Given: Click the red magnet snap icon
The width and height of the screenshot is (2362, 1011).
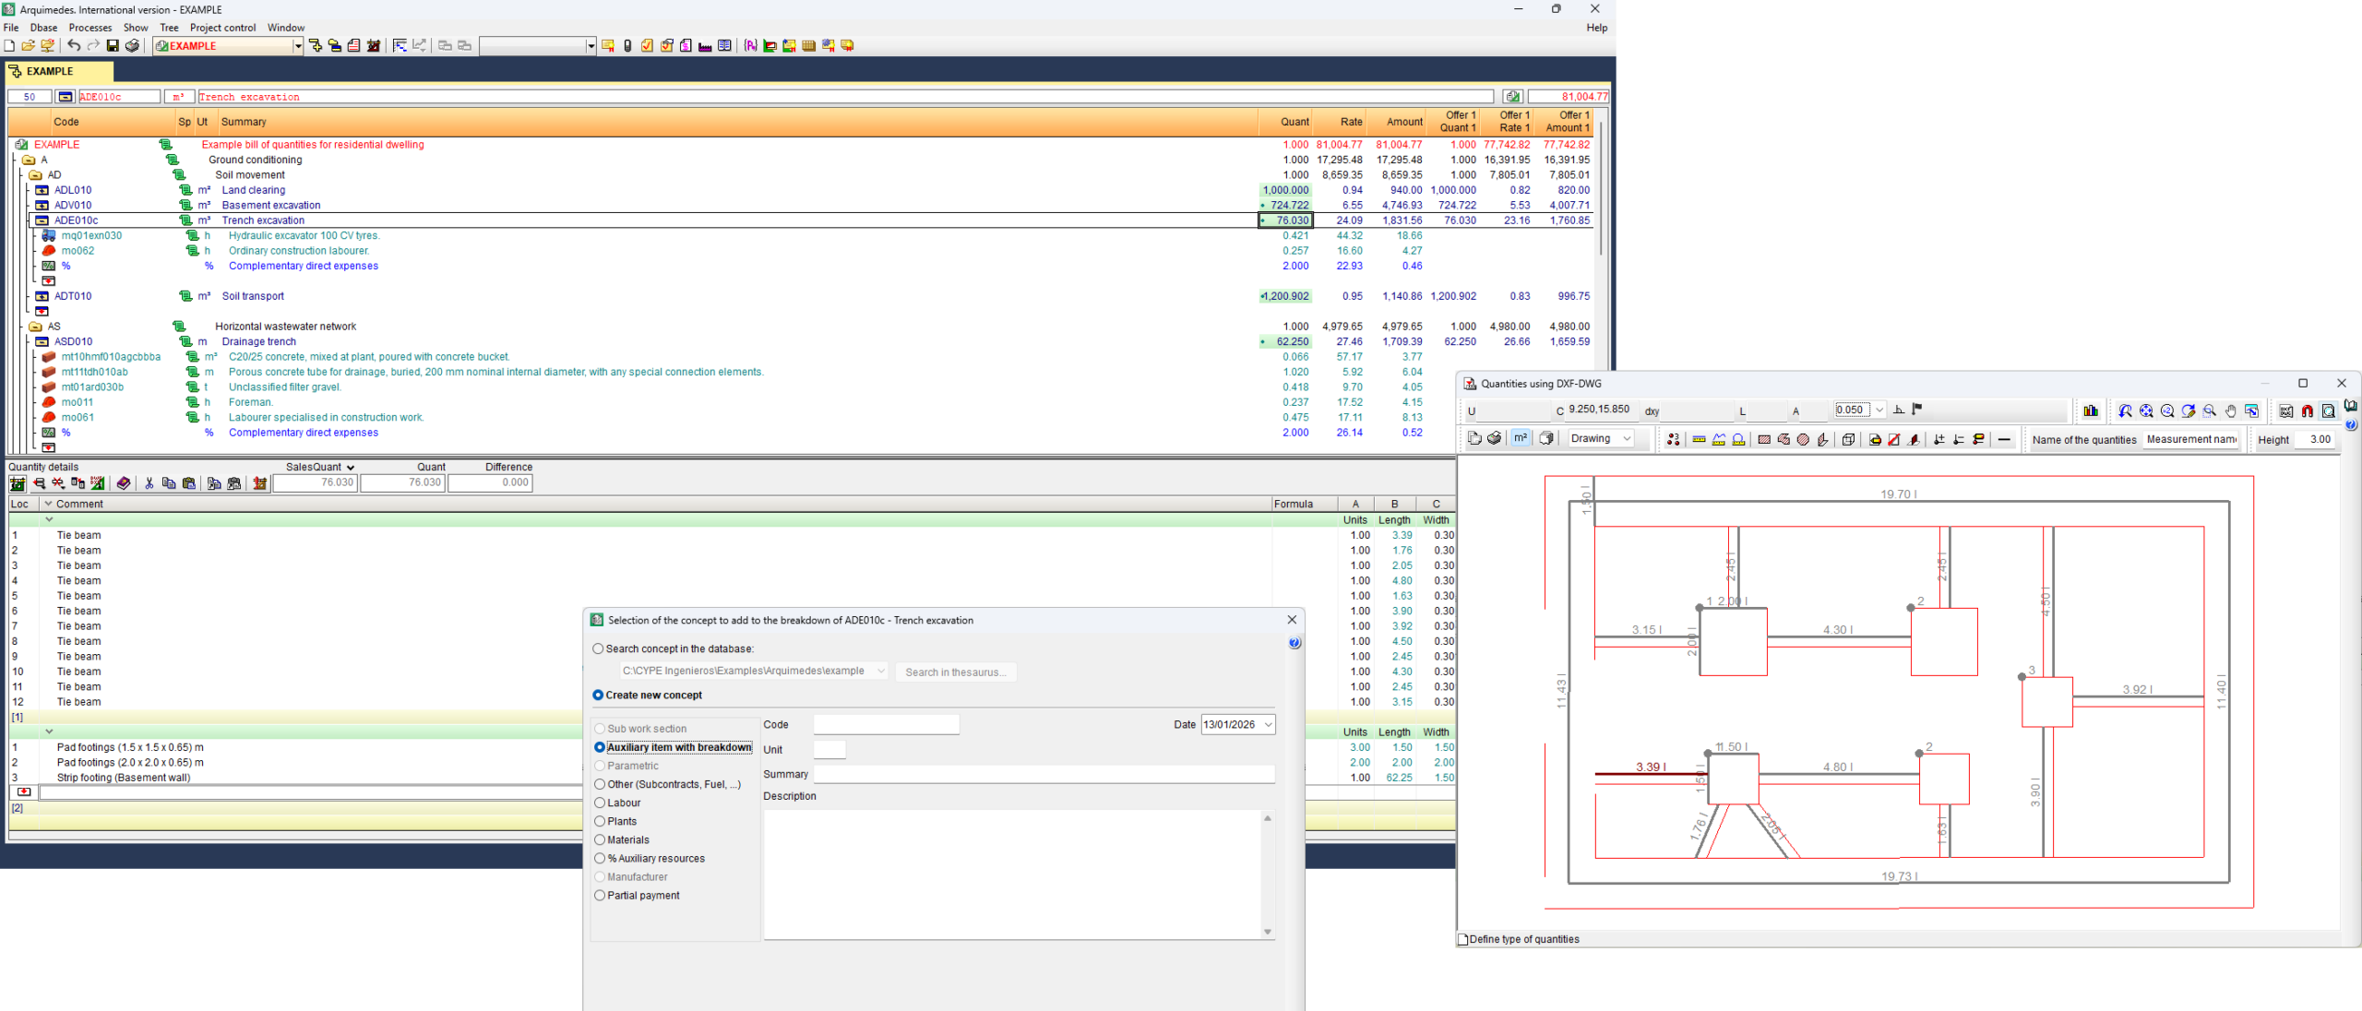Looking at the screenshot, I should point(2308,411).
